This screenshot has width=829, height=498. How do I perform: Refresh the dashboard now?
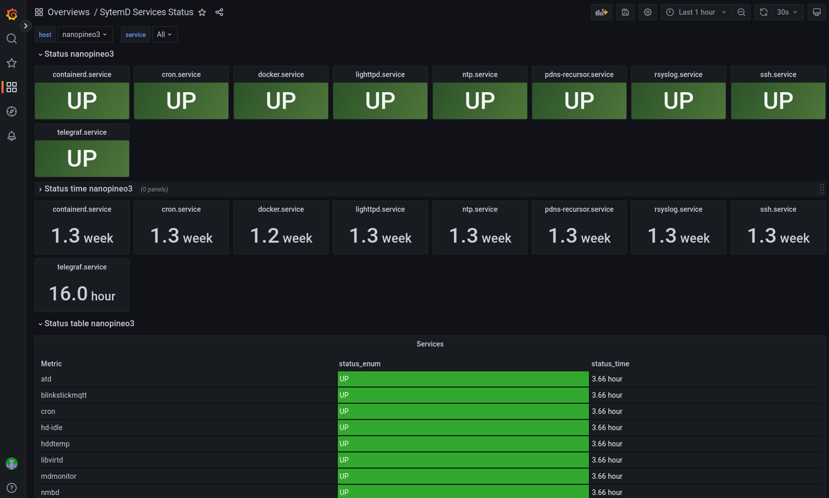click(x=764, y=12)
